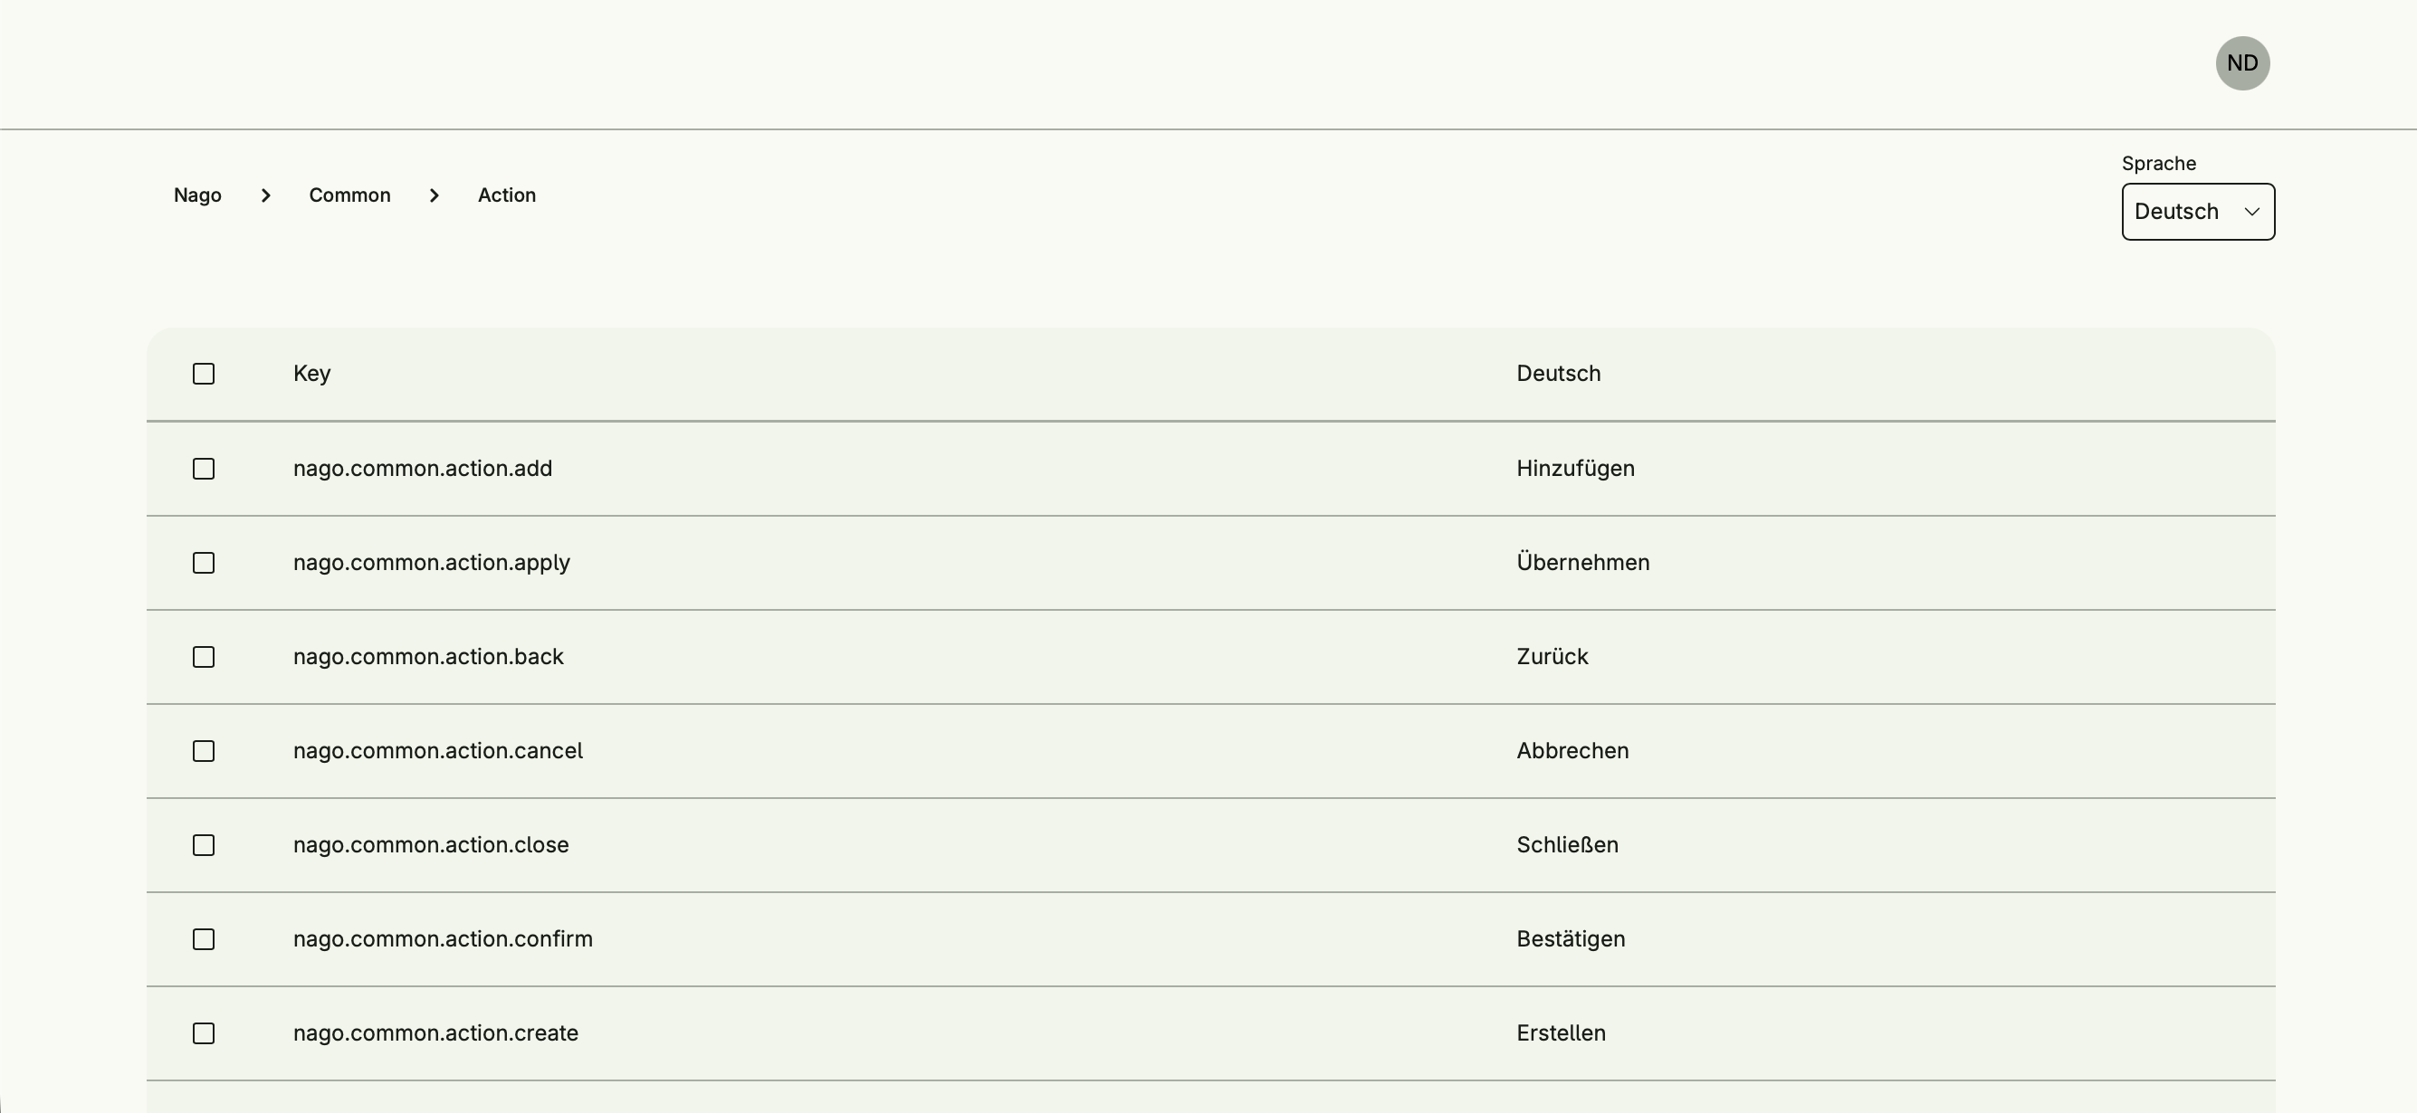Toggle the select-all checkbox in header

(x=204, y=374)
